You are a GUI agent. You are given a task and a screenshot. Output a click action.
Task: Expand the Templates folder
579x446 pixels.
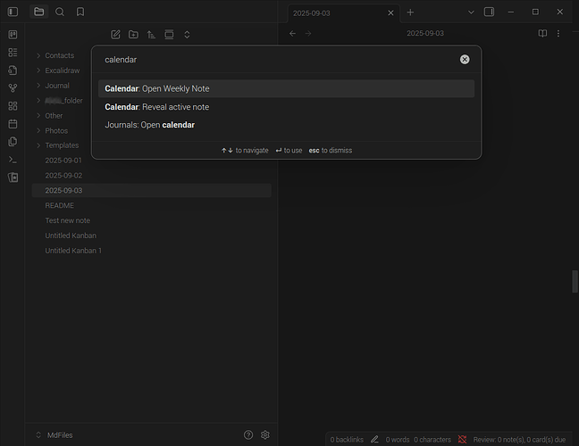point(38,145)
